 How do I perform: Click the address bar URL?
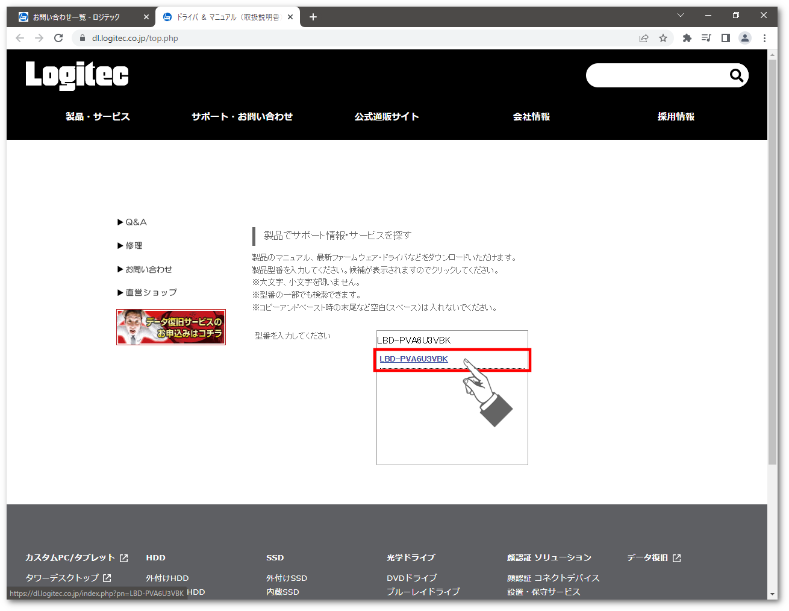[135, 38]
